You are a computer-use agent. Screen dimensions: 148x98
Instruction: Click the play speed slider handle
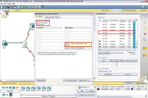(116, 64)
